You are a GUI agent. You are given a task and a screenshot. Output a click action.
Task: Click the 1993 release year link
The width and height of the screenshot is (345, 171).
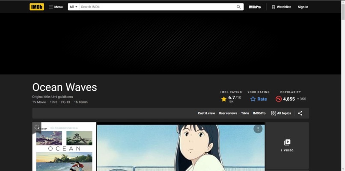click(54, 102)
